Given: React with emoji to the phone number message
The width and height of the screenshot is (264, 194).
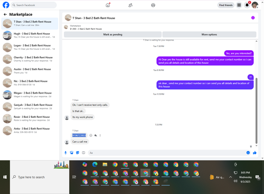Looking at the screenshot, I should coord(91,135).
